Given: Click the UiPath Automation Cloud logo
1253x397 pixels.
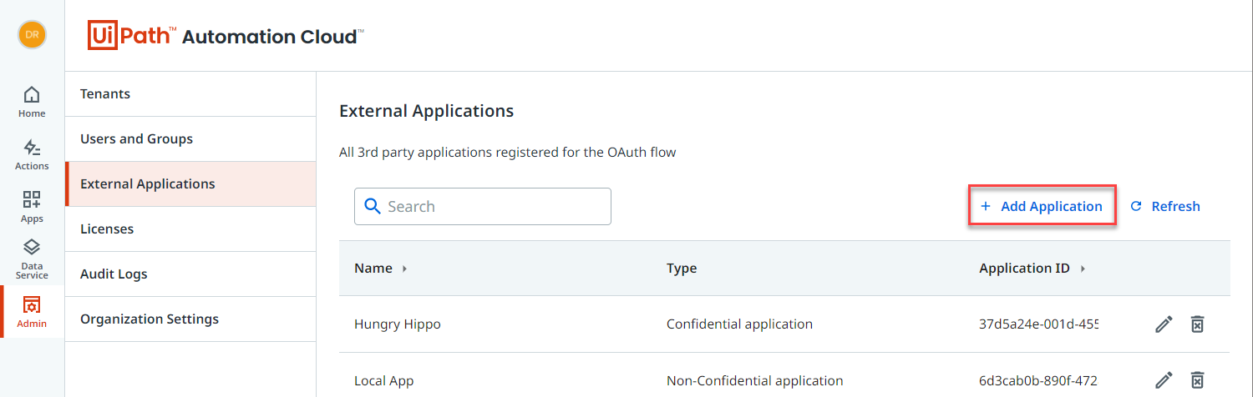Looking at the screenshot, I should pos(225,36).
